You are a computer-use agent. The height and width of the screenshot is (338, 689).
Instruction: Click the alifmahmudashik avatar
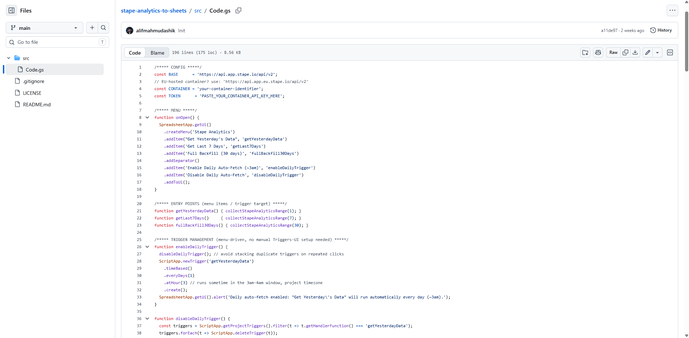130,31
